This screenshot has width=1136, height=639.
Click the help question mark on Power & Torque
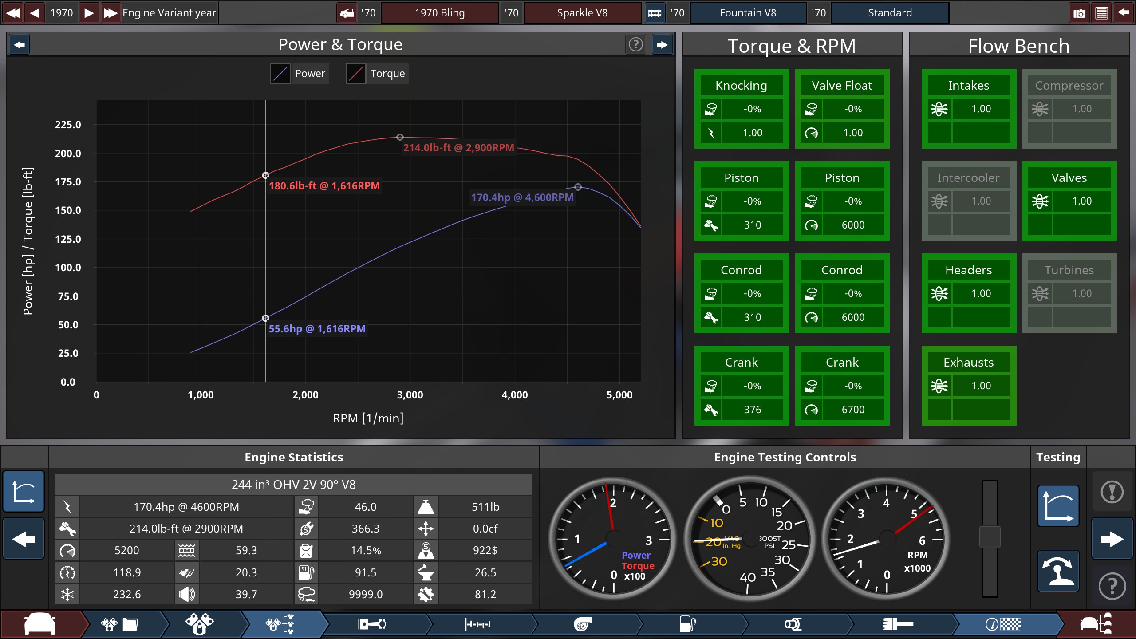click(x=635, y=44)
